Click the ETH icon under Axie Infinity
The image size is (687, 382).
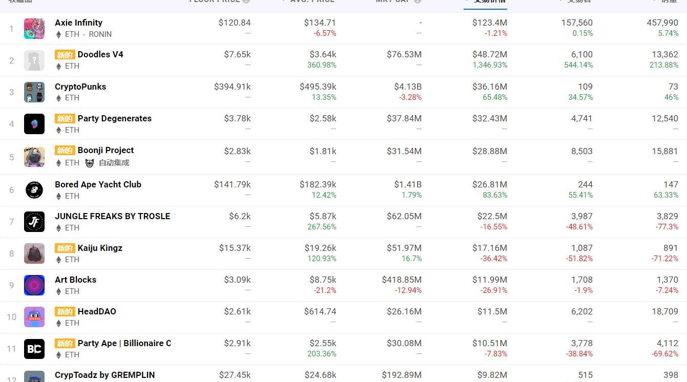point(58,34)
